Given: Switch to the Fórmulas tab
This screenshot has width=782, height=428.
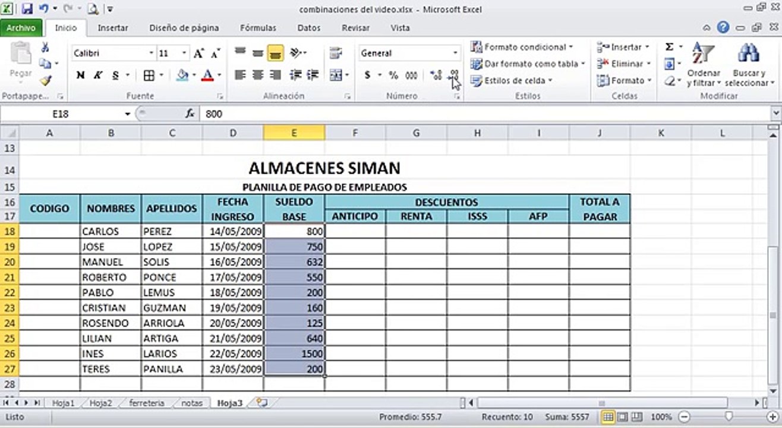Looking at the screenshot, I should click(x=258, y=27).
